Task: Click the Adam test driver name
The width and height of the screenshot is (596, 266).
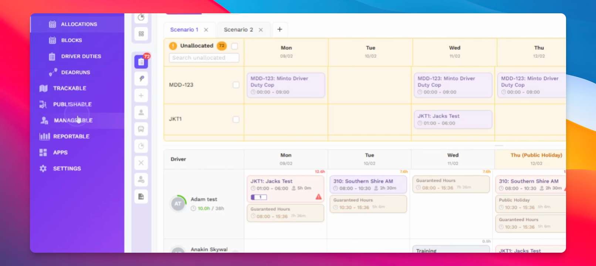Action: (x=204, y=199)
